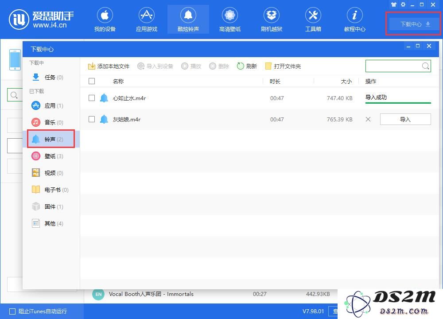Open the 酷炫铃声 ringtone section

pos(188,19)
